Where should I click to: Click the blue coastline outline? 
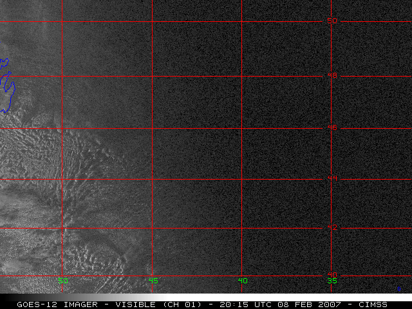pos(7,86)
